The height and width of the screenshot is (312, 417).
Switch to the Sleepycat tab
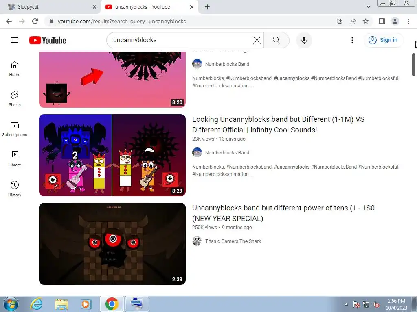50,7
